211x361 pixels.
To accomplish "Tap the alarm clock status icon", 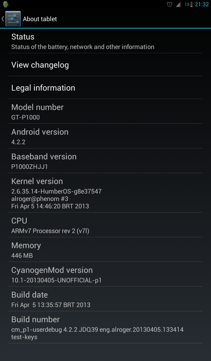I will click(170, 4).
